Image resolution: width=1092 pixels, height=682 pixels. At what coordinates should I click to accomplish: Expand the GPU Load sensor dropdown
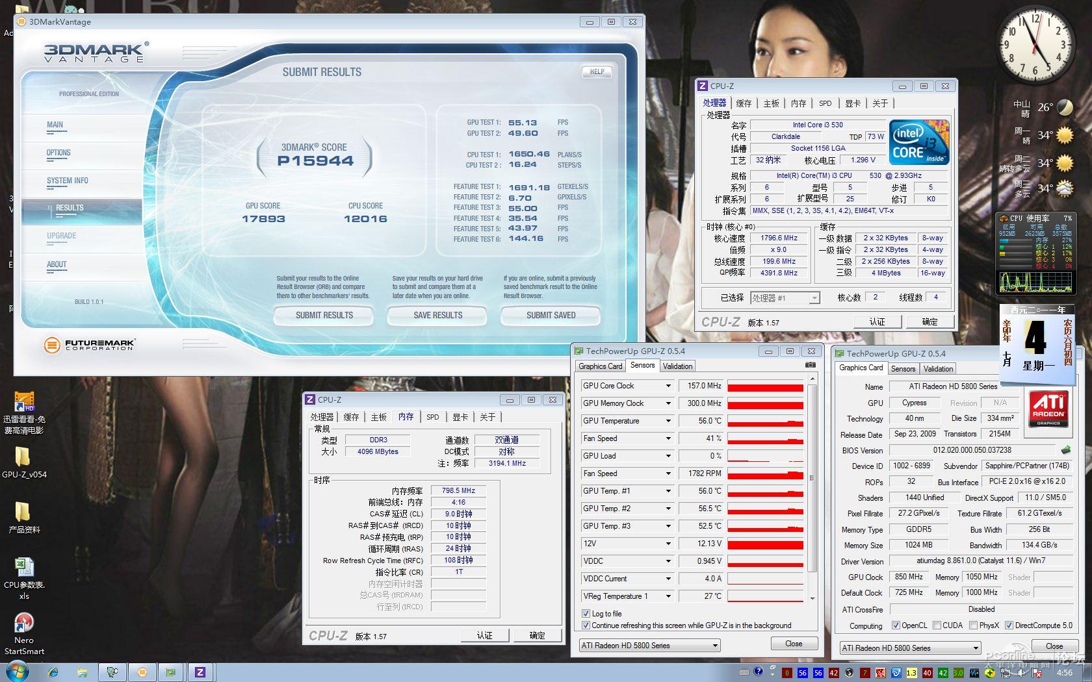[668, 456]
